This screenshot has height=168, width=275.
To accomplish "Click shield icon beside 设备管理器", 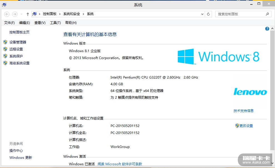I will click(5, 42).
